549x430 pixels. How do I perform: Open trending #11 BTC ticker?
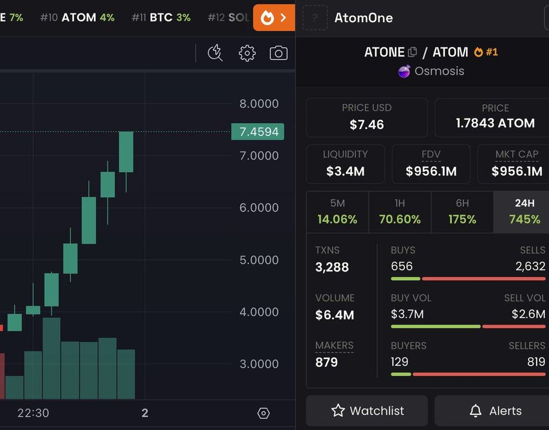[x=161, y=18]
